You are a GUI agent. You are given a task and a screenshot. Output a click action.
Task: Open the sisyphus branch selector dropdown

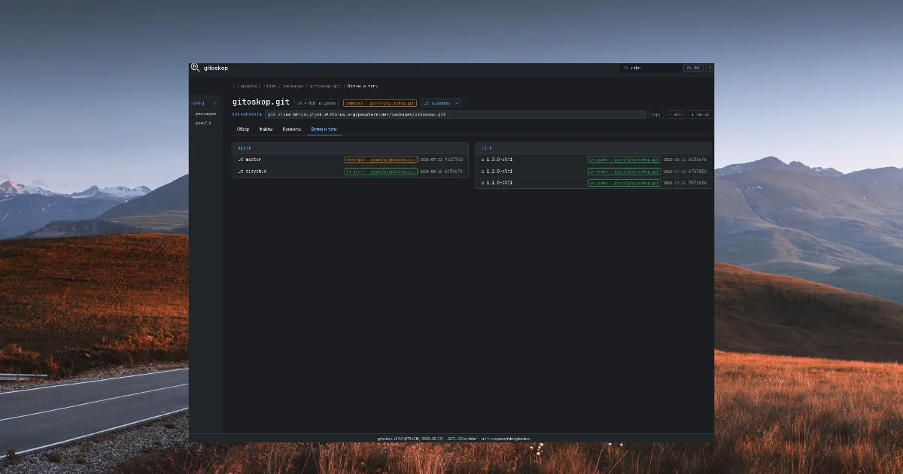pyautogui.click(x=441, y=103)
